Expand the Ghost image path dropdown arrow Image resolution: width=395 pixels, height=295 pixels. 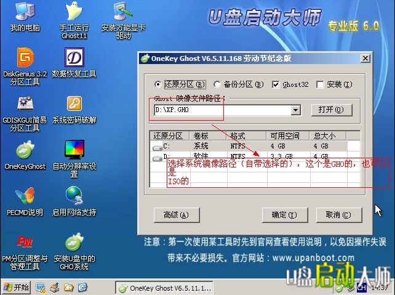click(295, 110)
